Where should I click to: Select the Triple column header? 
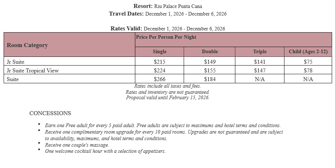pyautogui.click(x=260, y=52)
